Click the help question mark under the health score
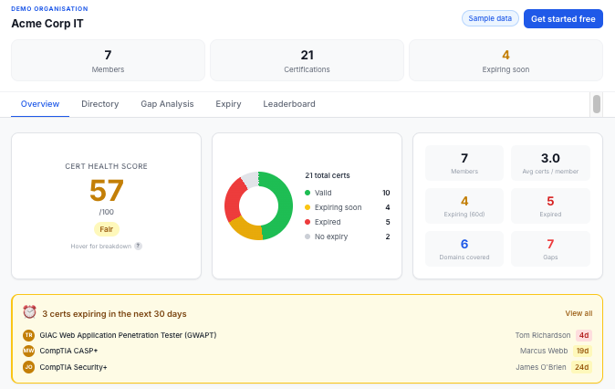The width and height of the screenshot is (615, 389). (x=139, y=246)
